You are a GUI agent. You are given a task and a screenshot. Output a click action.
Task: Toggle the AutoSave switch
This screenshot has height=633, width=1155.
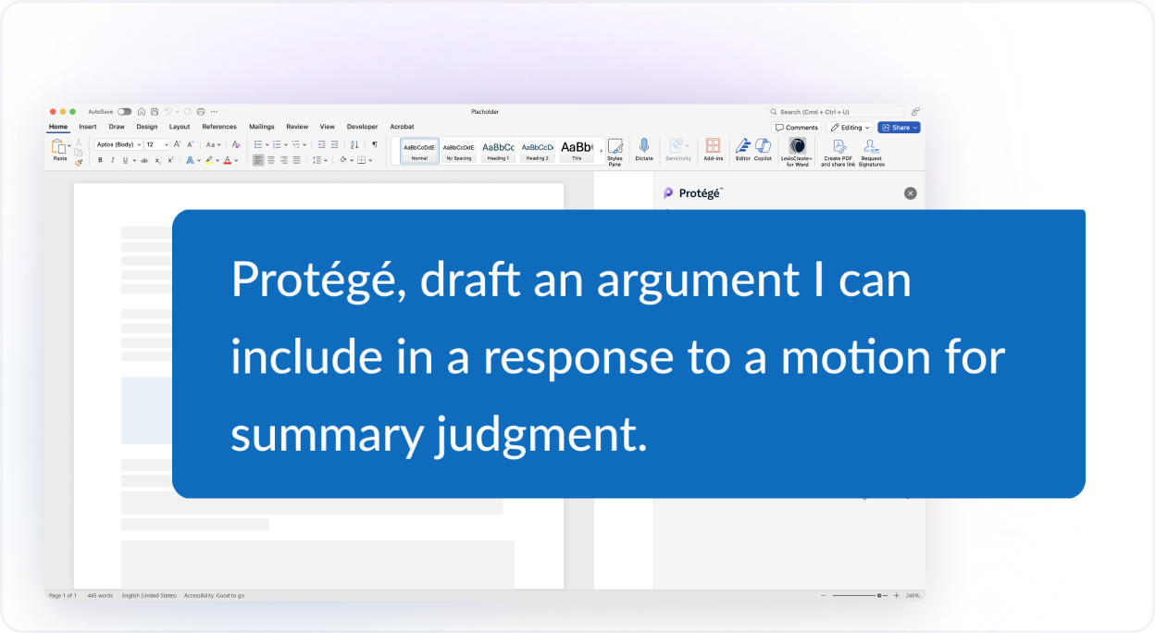(124, 112)
